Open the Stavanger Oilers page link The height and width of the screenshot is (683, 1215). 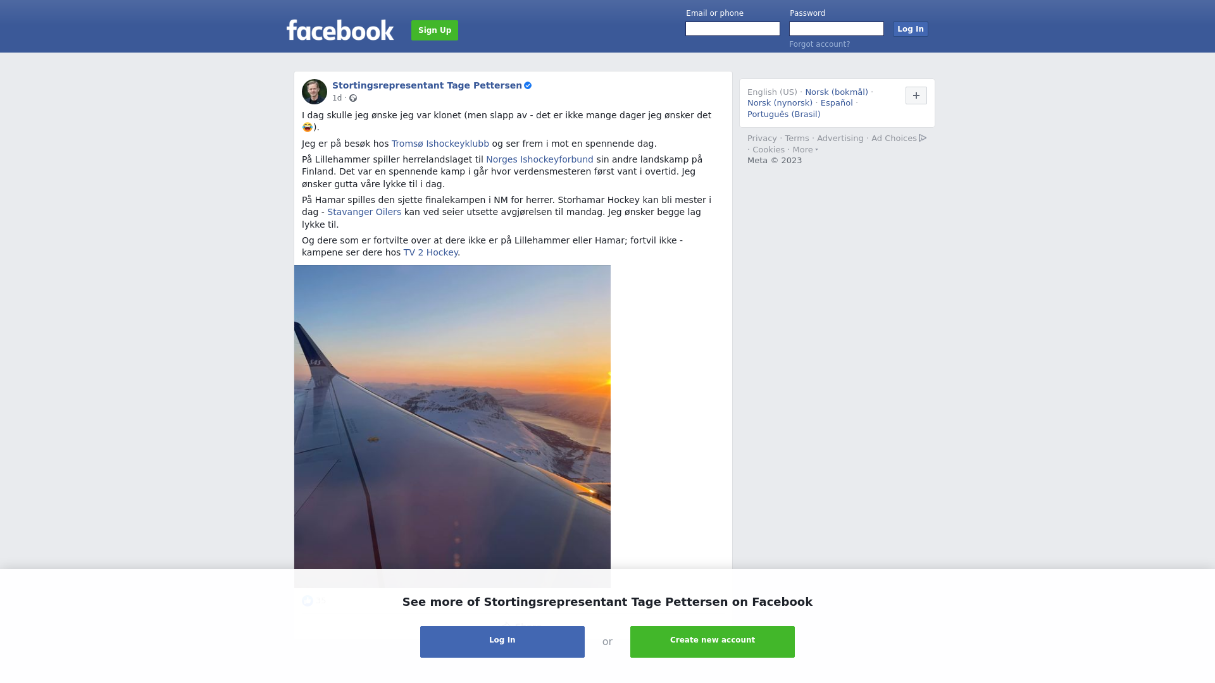coord(364,212)
